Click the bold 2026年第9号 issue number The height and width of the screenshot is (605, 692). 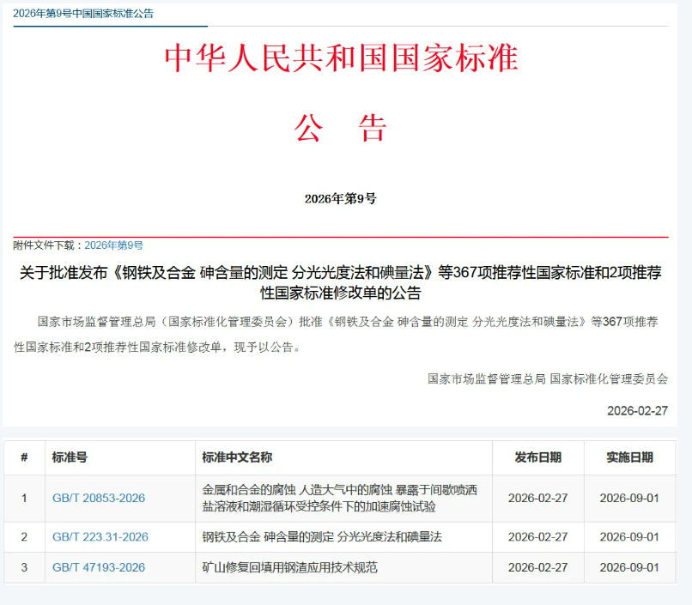(x=340, y=199)
